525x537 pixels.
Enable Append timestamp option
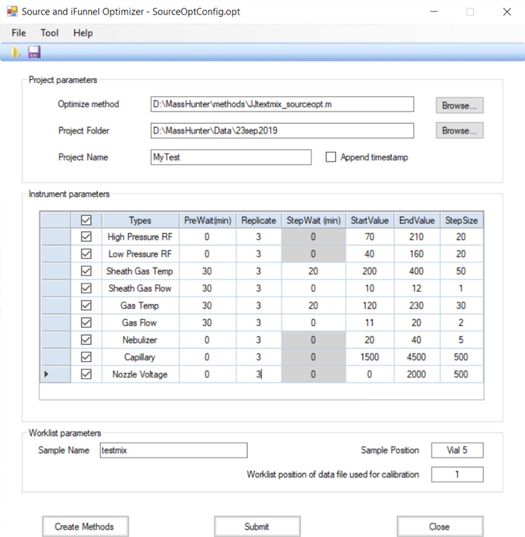(330, 157)
